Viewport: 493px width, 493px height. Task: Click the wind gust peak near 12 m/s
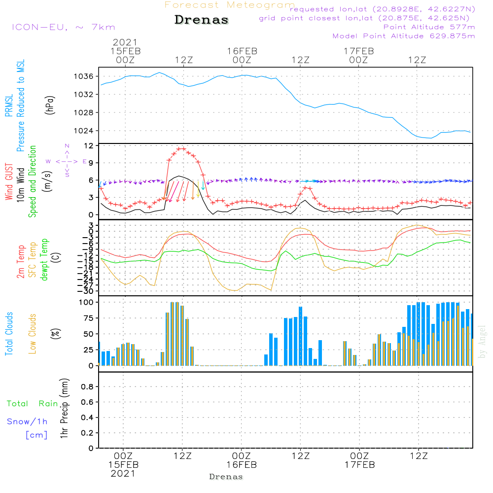coord(181,149)
